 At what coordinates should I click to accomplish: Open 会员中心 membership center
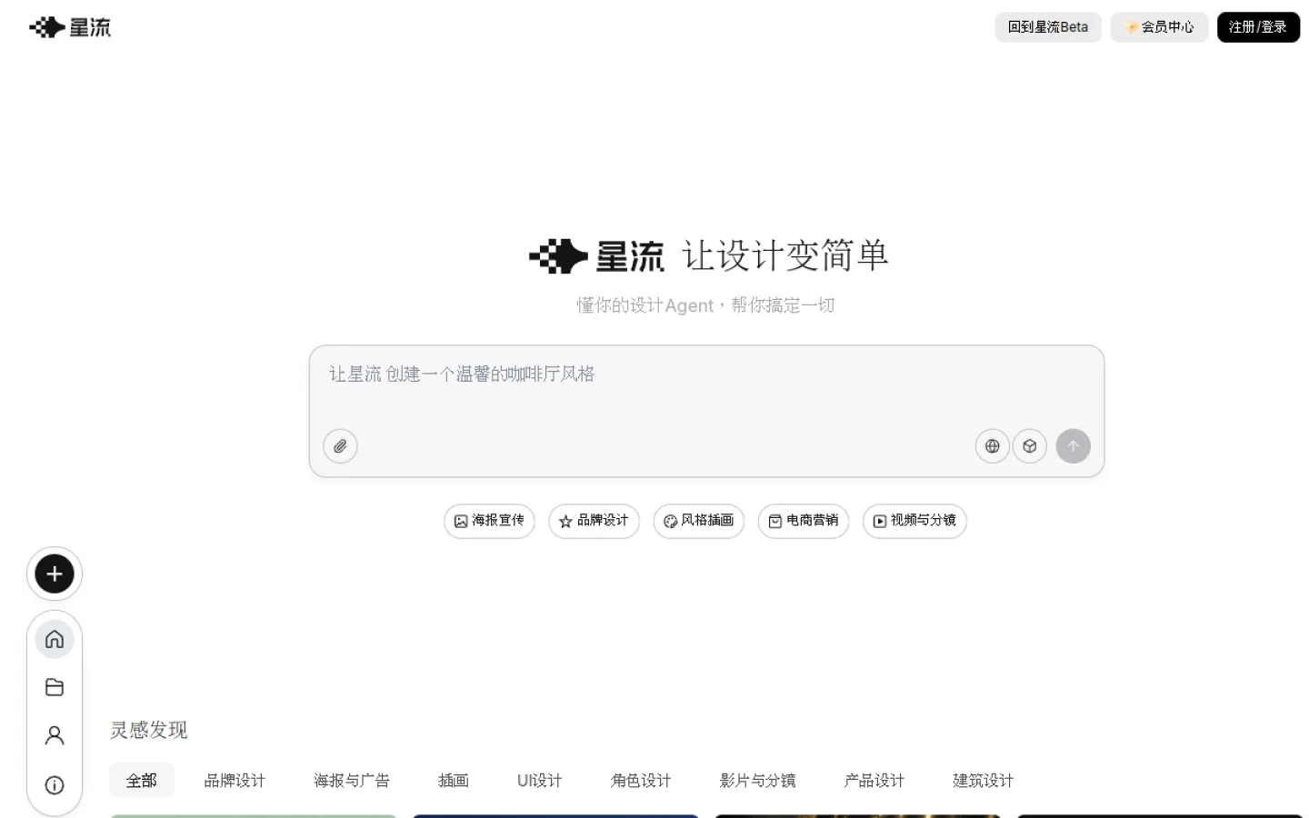pyautogui.click(x=1159, y=27)
